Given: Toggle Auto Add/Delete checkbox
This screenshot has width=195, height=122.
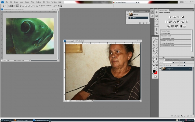Looking at the screenshot, I should [42, 6].
